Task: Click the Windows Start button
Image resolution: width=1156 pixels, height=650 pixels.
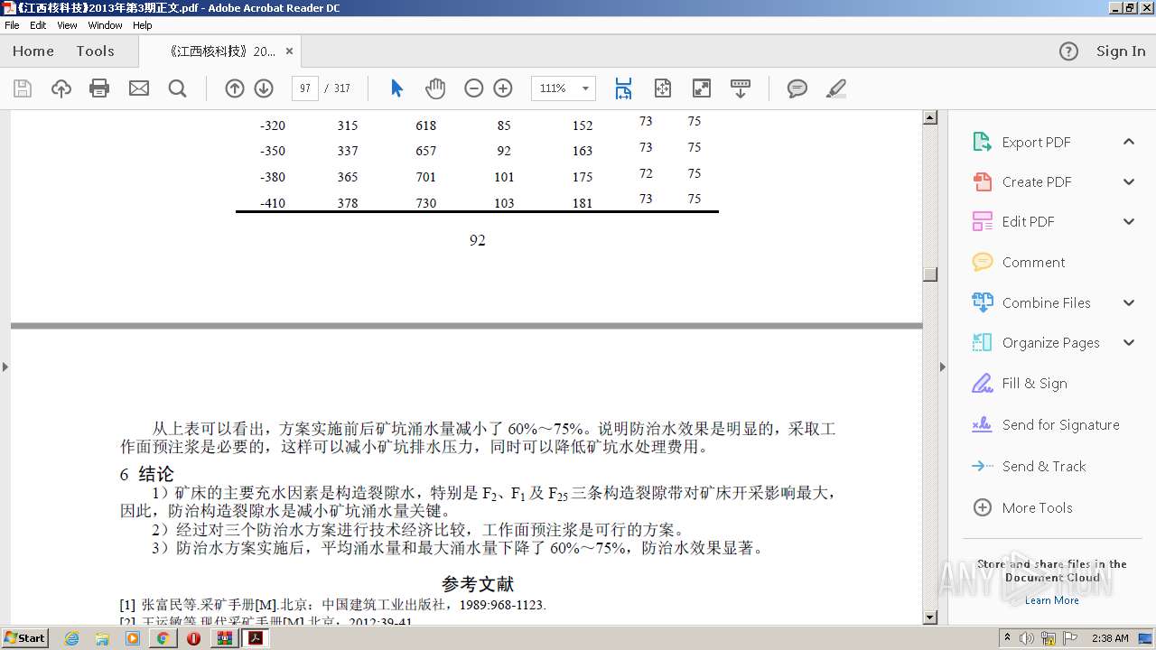Action: click(25, 637)
